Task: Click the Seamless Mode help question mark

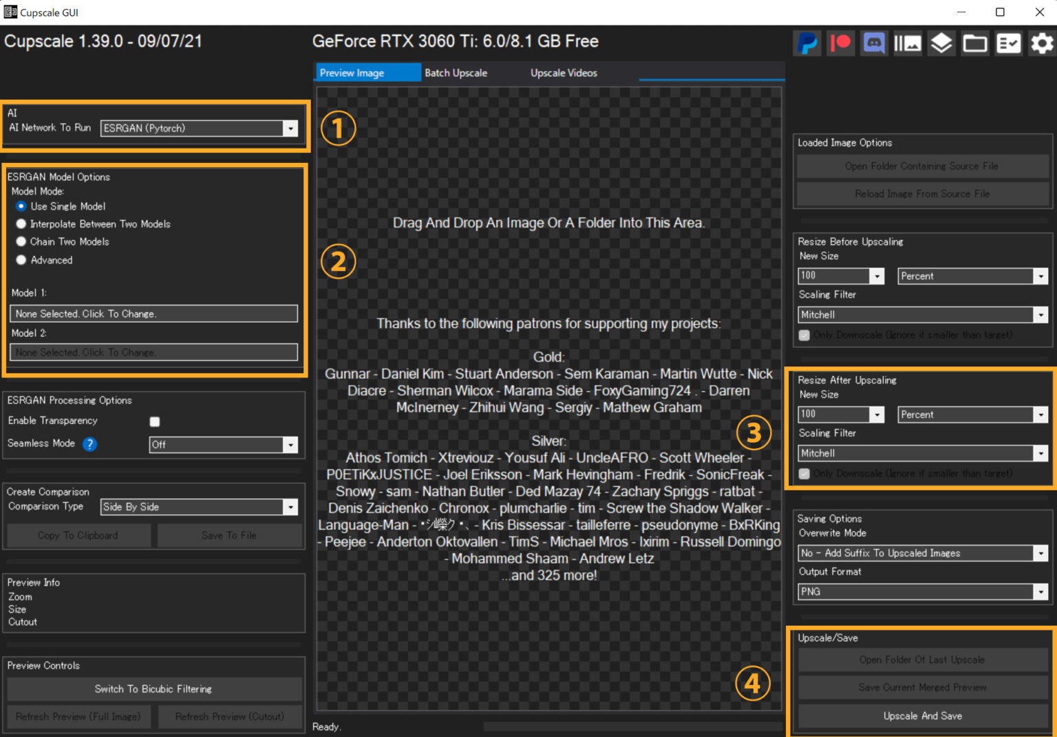Action: click(x=89, y=444)
